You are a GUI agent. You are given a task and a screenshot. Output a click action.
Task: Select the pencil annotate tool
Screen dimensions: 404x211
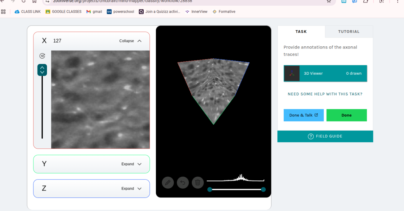(168, 182)
